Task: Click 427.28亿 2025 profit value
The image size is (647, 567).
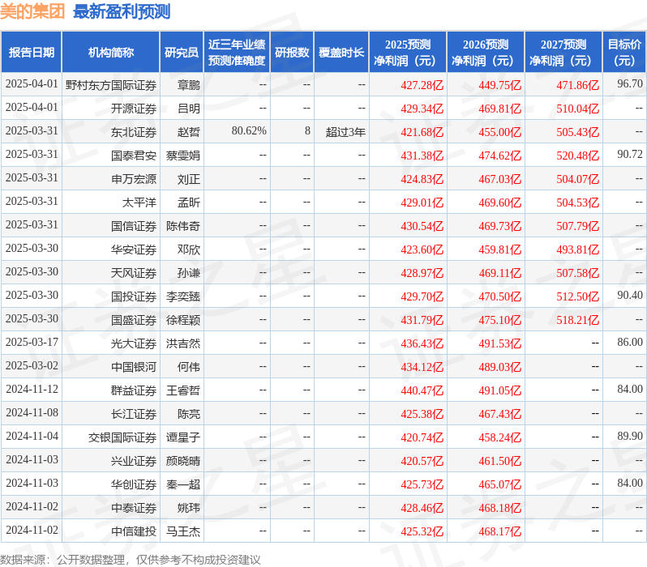Action: coord(422,85)
